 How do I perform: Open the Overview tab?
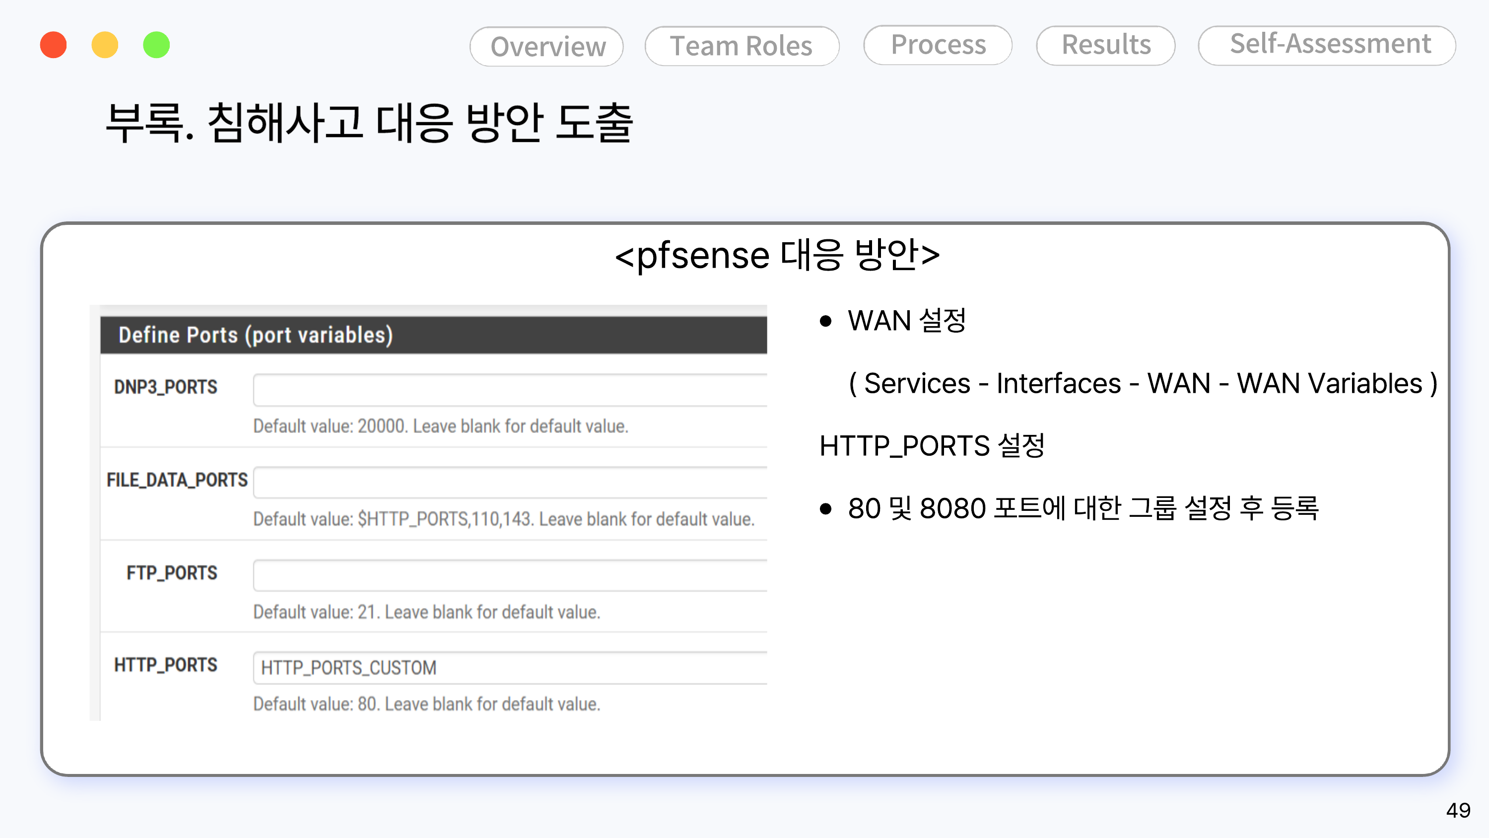(x=546, y=46)
